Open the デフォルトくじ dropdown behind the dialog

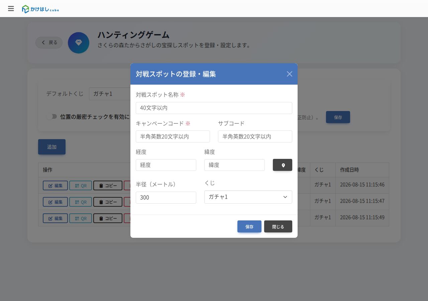tap(110, 94)
